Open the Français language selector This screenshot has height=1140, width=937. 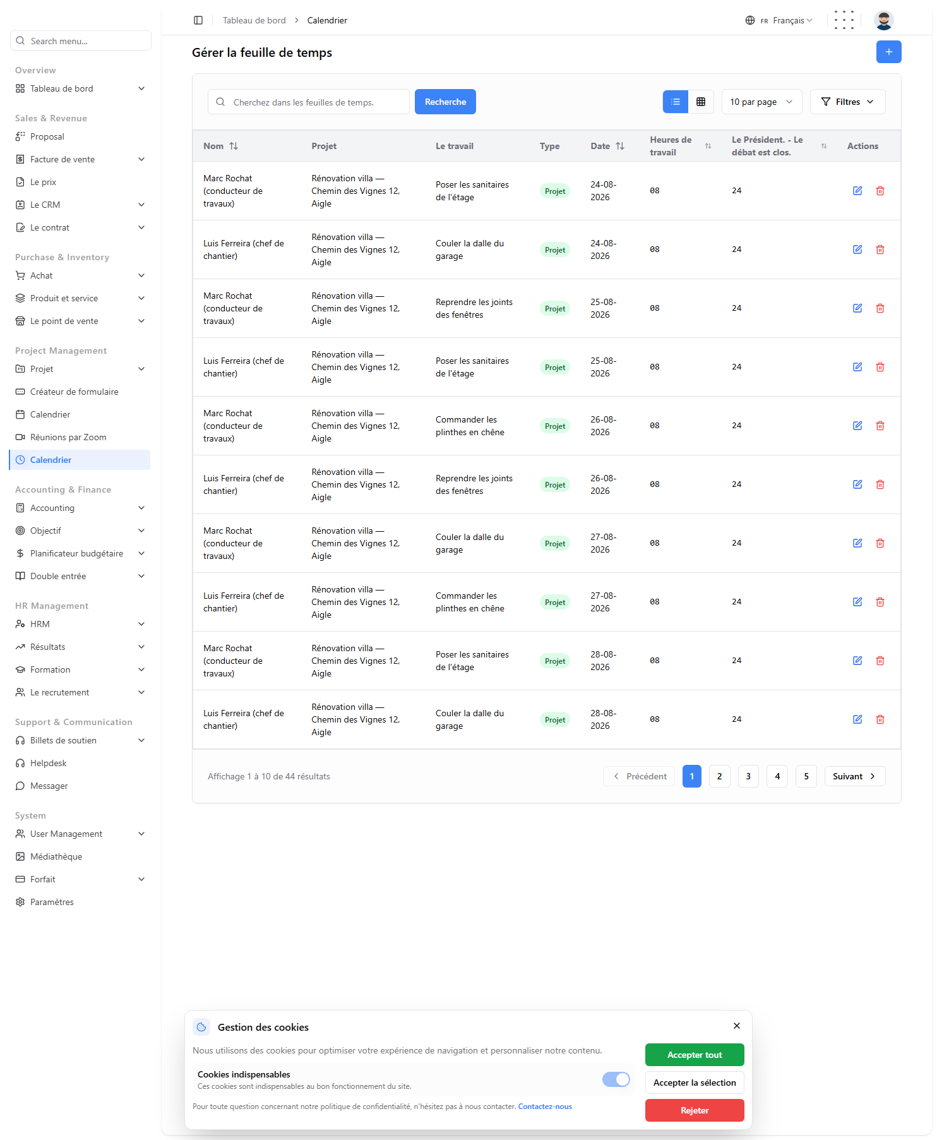tap(779, 20)
